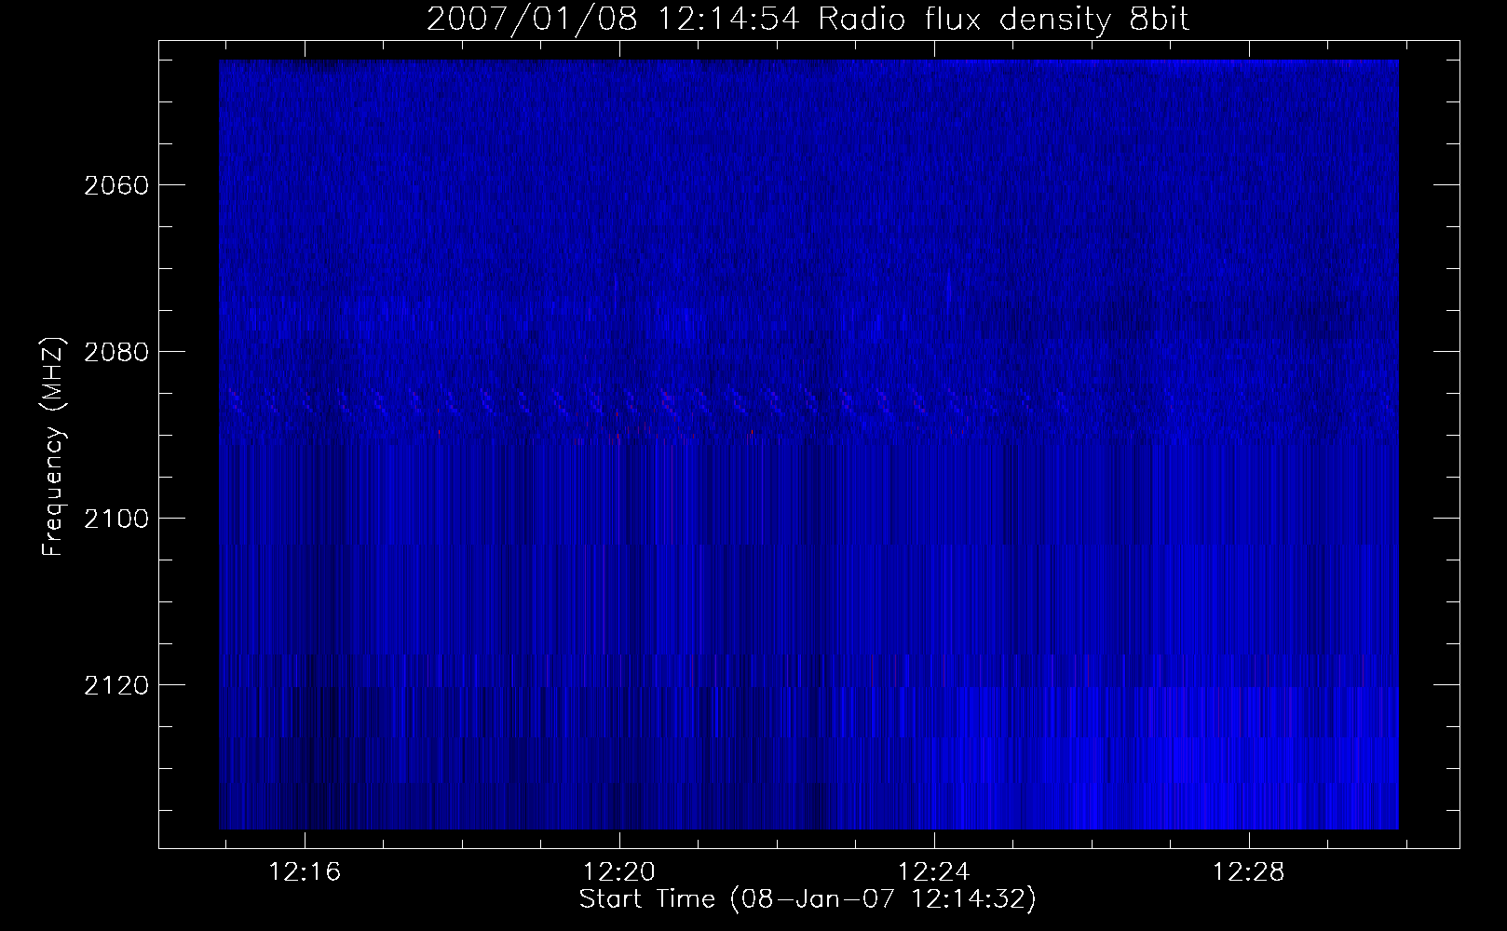The height and width of the screenshot is (931, 1507).
Task: Select the 2080 frequency tick label
Action: click(x=115, y=352)
